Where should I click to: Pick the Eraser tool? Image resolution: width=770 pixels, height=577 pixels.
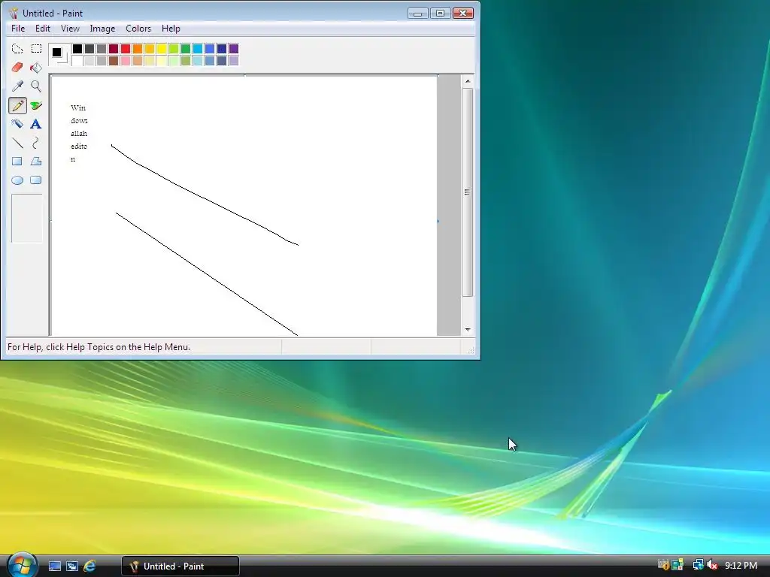17,67
